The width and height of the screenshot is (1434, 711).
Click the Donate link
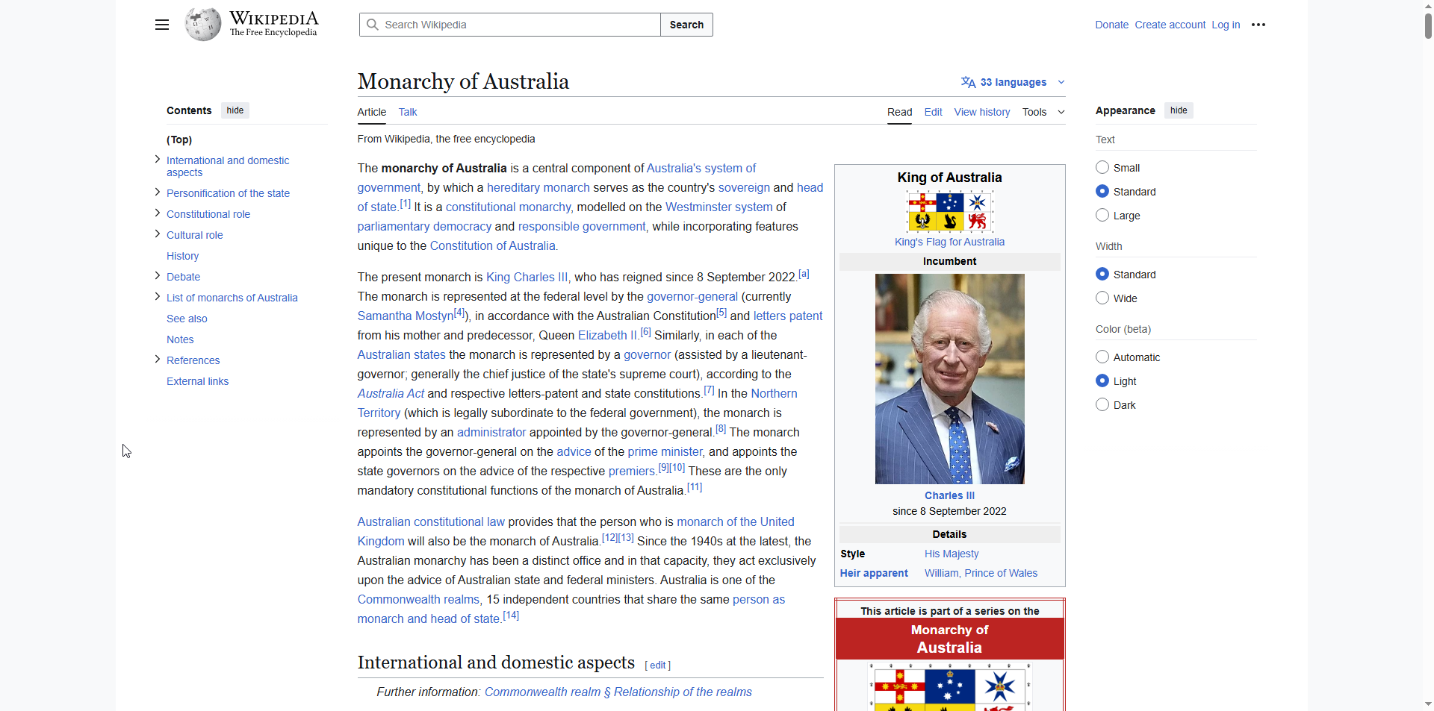[1111, 25]
